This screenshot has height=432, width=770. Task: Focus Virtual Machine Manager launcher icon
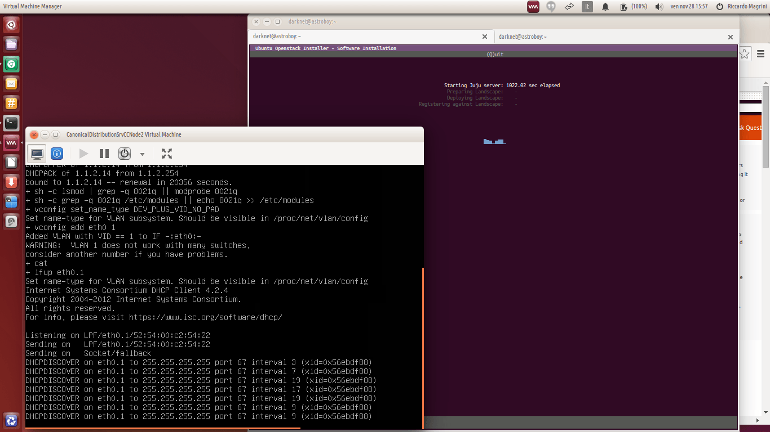coord(11,143)
